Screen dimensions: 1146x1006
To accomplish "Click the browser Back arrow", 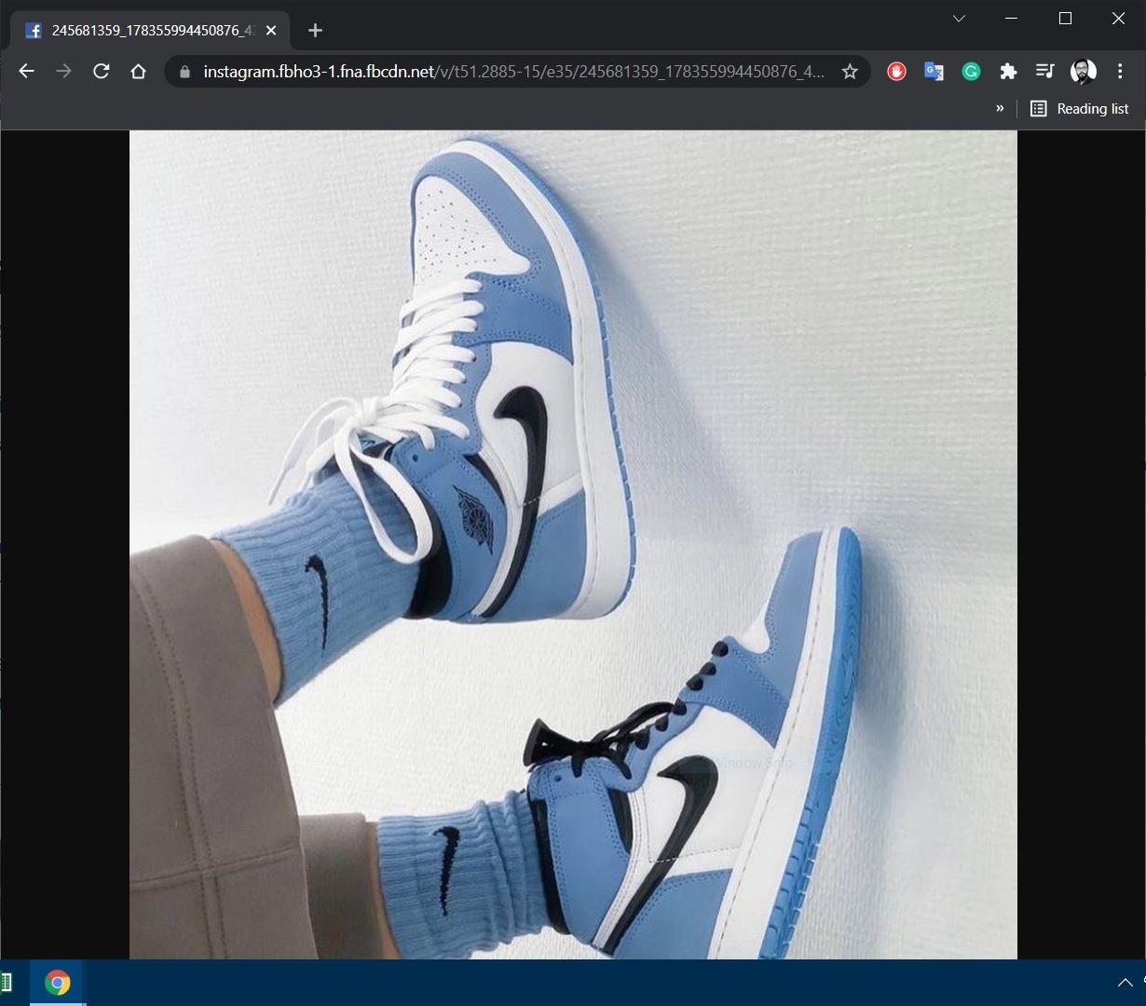I will tap(26, 72).
